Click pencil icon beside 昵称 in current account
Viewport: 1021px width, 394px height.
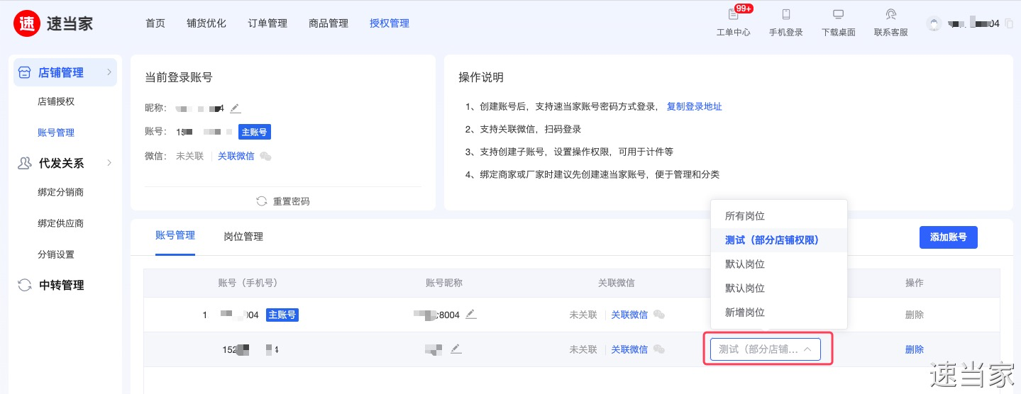(236, 108)
